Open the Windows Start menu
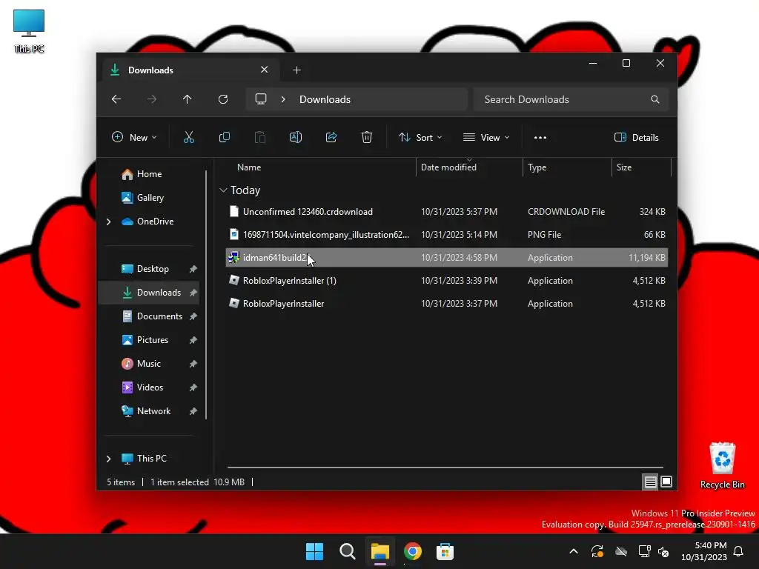Screen dimensions: 759x569 (314, 551)
